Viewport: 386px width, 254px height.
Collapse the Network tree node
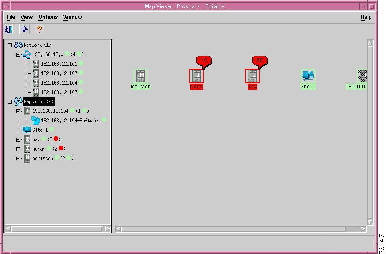pos(9,45)
